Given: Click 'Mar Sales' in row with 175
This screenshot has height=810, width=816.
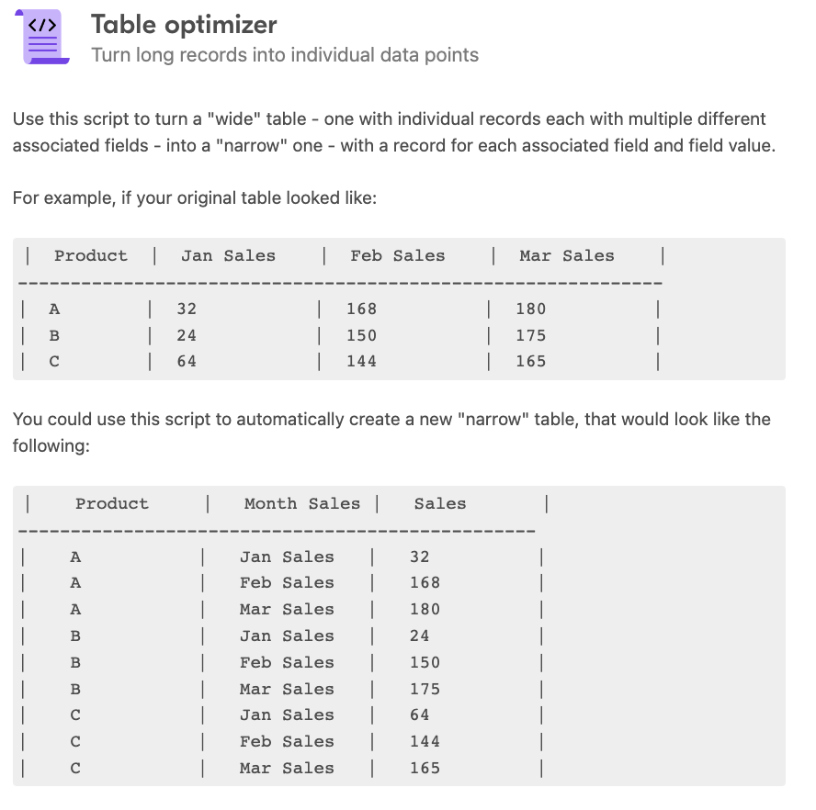Looking at the screenshot, I should (x=287, y=689).
